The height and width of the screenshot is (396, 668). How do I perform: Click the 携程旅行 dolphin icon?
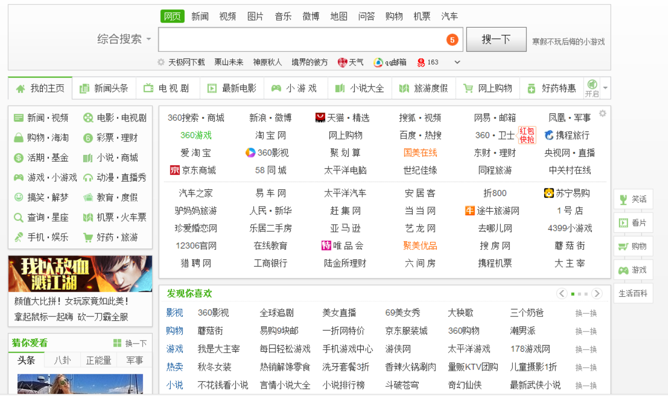point(549,135)
